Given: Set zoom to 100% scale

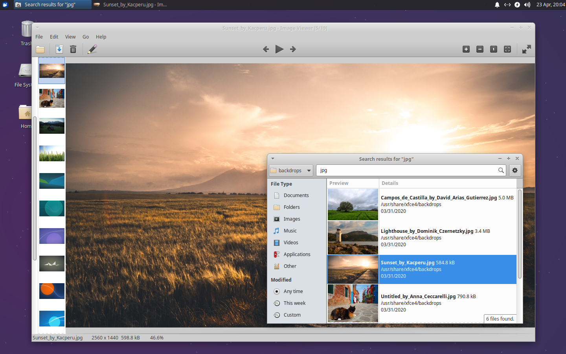Looking at the screenshot, I should point(493,49).
